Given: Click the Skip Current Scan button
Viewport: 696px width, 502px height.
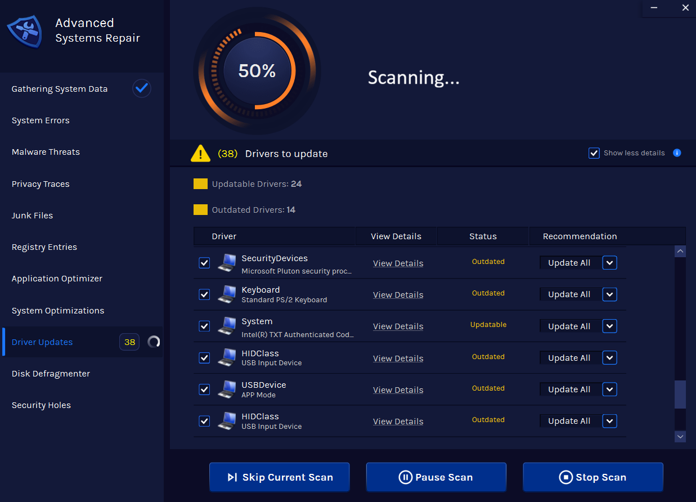Looking at the screenshot, I should point(280,477).
